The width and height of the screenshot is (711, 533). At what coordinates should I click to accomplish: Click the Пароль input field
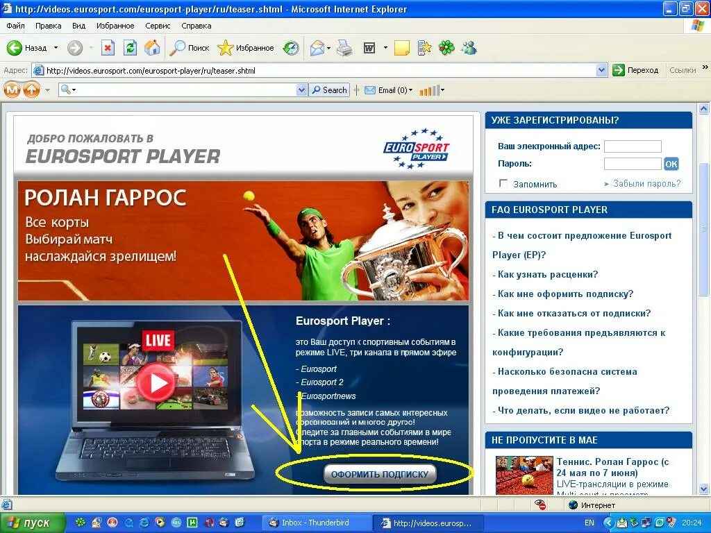tap(633, 164)
